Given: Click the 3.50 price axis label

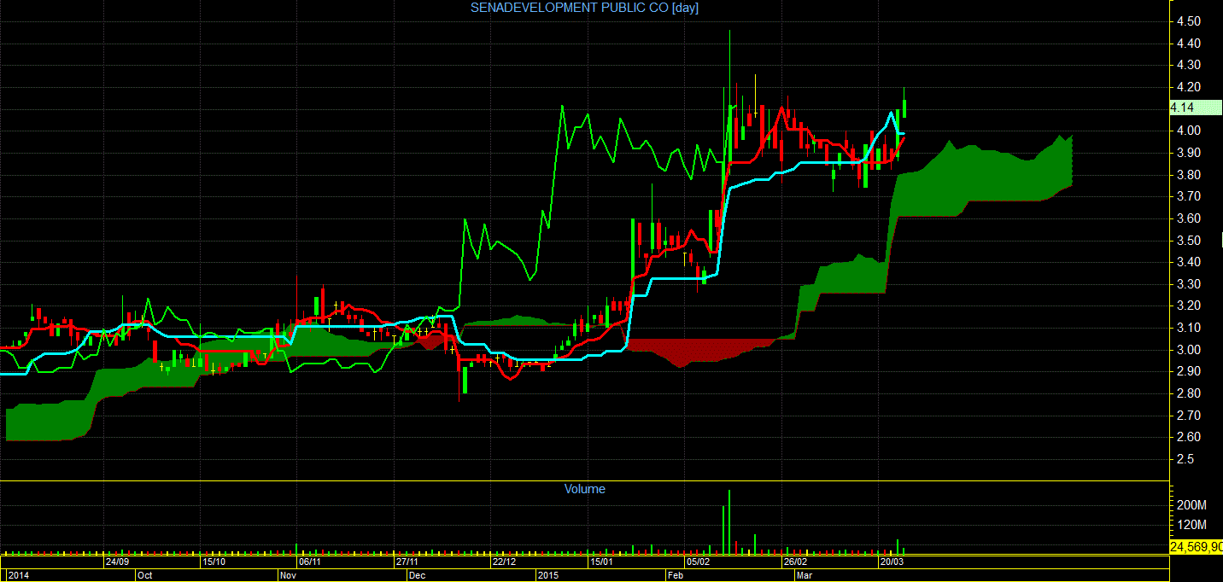Looking at the screenshot, I should [x=1189, y=241].
